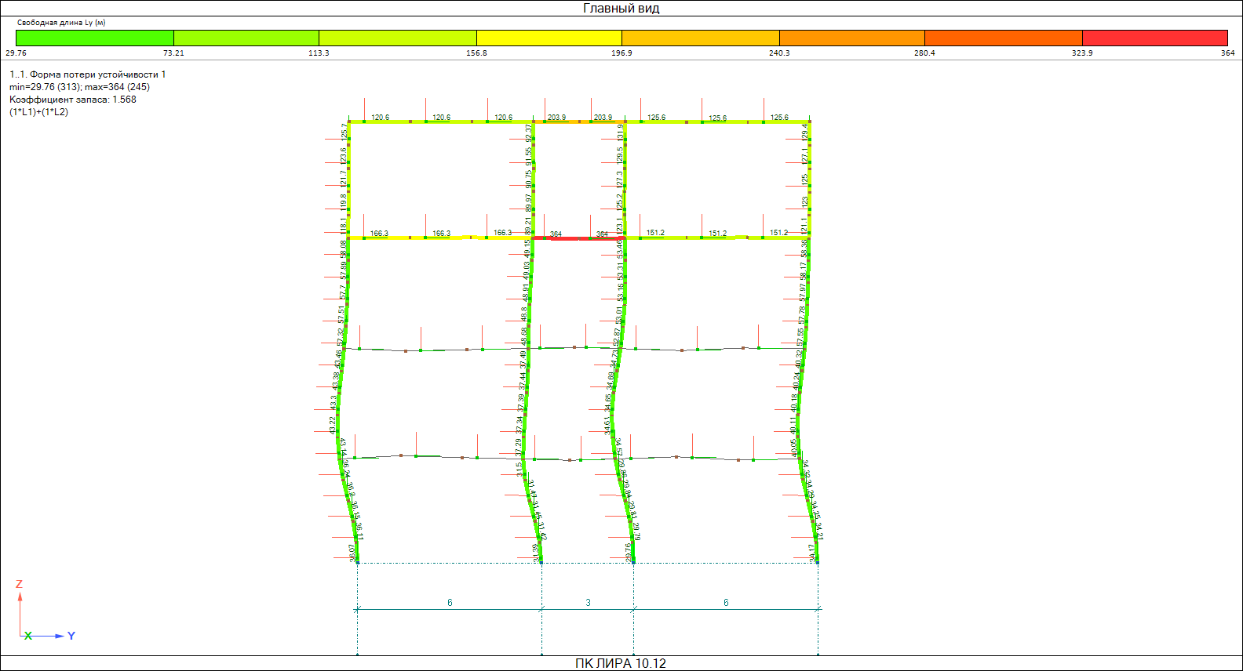
Task: Click the 'Главный вид' title
Action: click(621, 8)
